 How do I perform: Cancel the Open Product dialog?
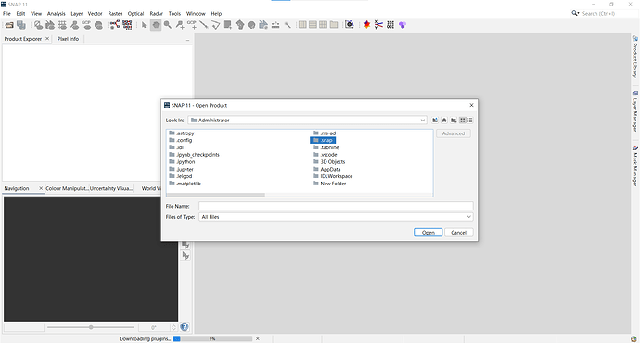coord(458,232)
